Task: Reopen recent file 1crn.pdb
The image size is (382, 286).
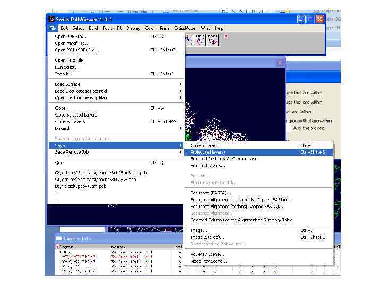Action: click(x=116, y=186)
